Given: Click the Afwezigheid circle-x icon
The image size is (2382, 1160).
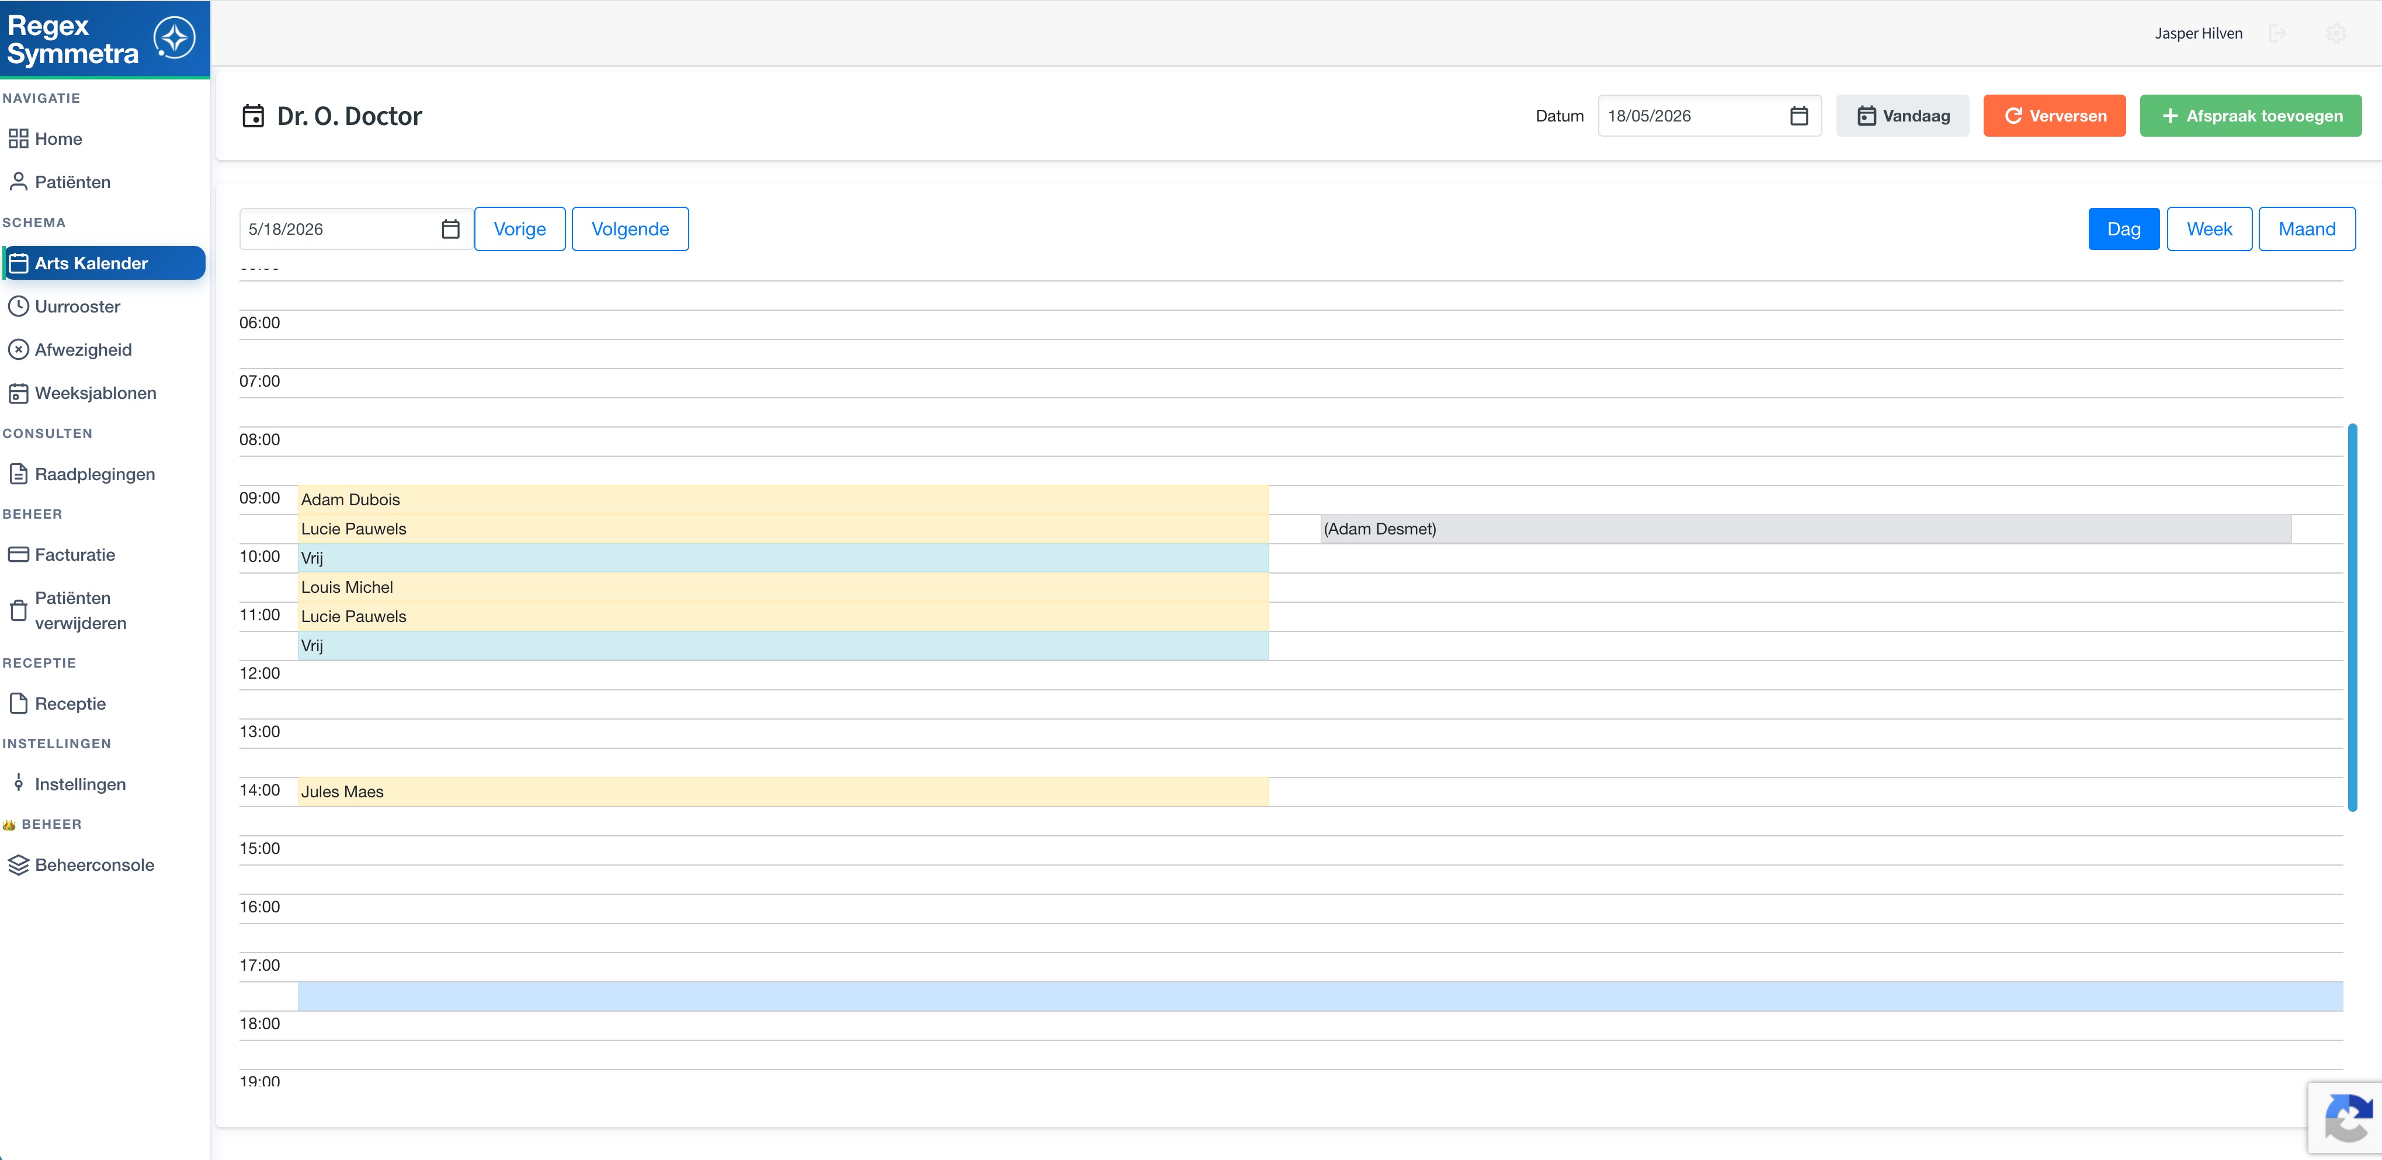Looking at the screenshot, I should (x=19, y=349).
